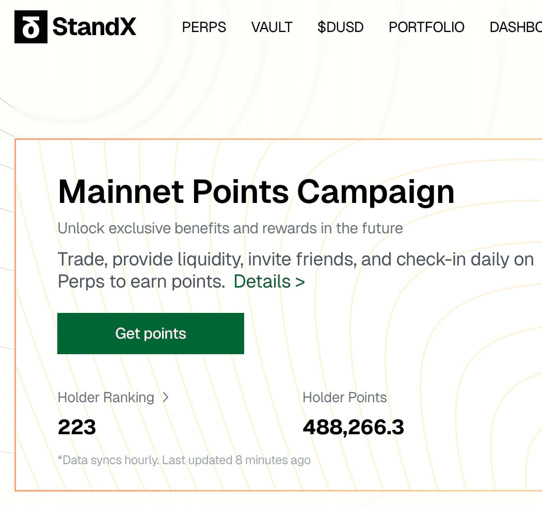This screenshot has width=542, height=506.
Task: Open the partially visible DASHBOARD nav item
Action: pyautogui.click(x=515, y=27)
